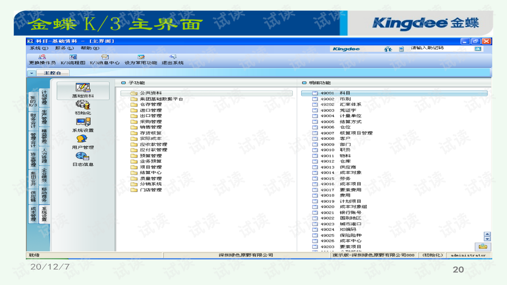The height and width of the screenshot is (285, 507).
Task: Open the K/3消息中心 toolbar icon
Action: pos(105,57)
